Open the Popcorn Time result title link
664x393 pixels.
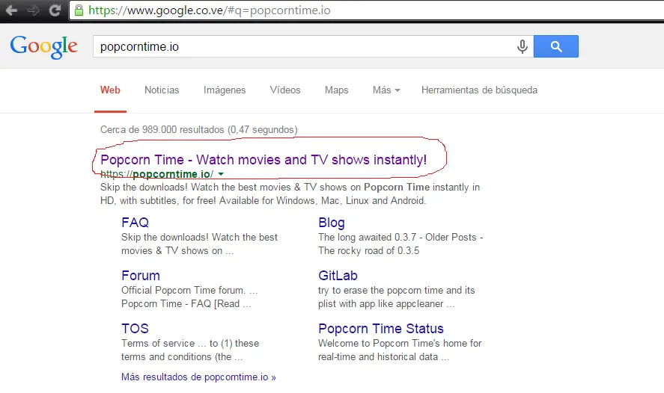click(264, 160)
